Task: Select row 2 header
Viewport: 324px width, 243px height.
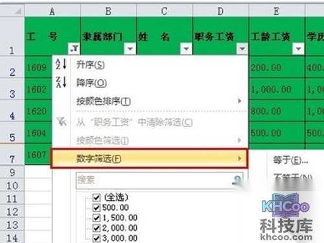Action: (x=12, y=67)
